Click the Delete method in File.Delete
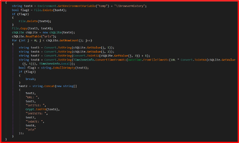Image resolution: width=239 pixels, height=143 pixels. point(32,21)
